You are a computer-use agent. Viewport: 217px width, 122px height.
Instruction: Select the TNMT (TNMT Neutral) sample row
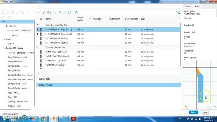(108, 65)
